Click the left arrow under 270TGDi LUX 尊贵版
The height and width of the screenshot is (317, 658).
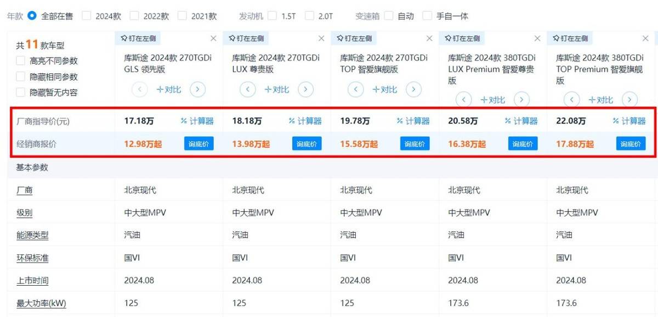[x=248, y=89]
